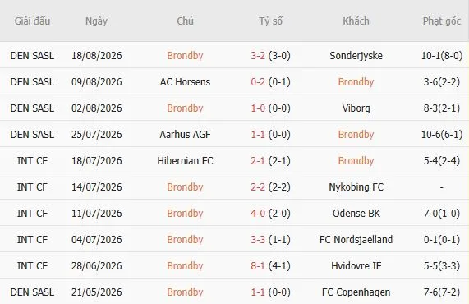
Task: Open the Aarhus AGF team page
Action: pyautogui.click(x=185, y=135)
